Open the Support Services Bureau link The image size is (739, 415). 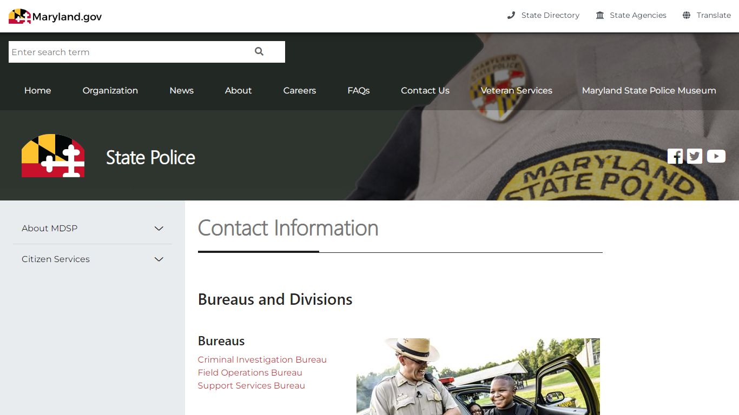252,385
